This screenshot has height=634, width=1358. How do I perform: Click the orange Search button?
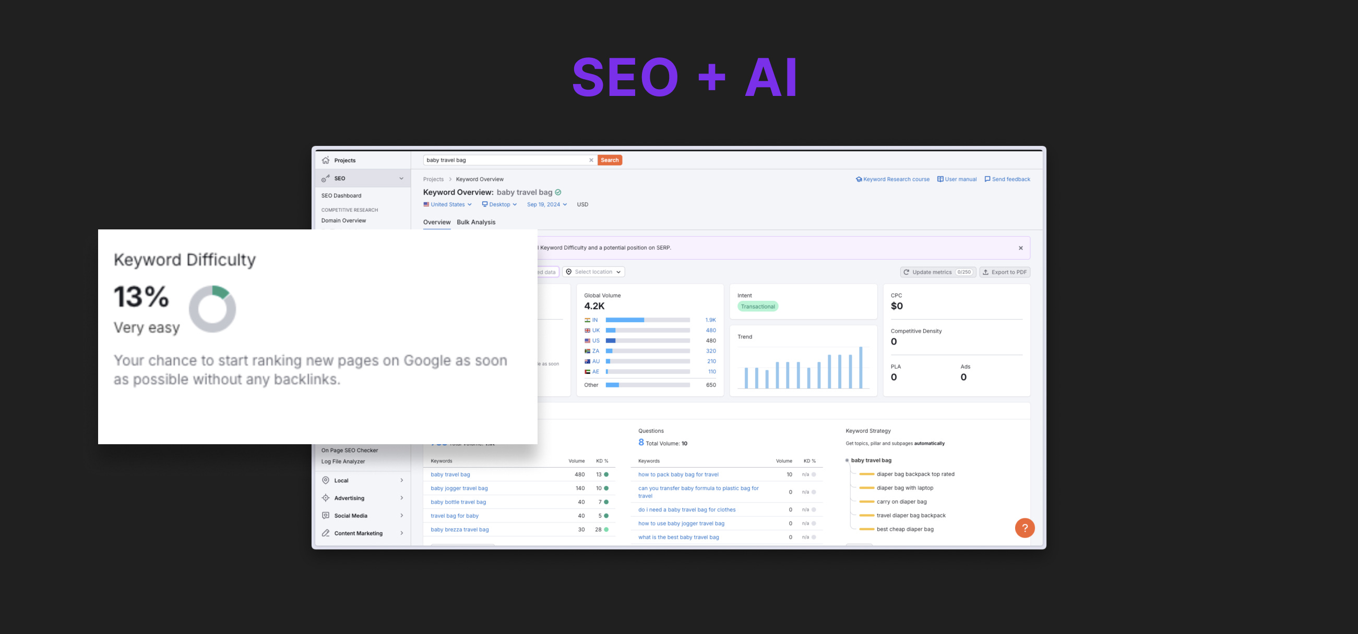(610, 160)
